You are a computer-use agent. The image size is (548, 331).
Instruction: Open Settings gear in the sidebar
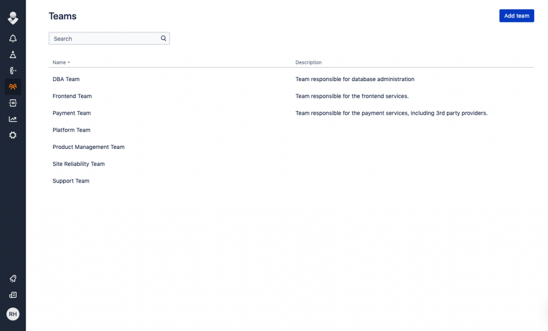[x=13, y=135]
